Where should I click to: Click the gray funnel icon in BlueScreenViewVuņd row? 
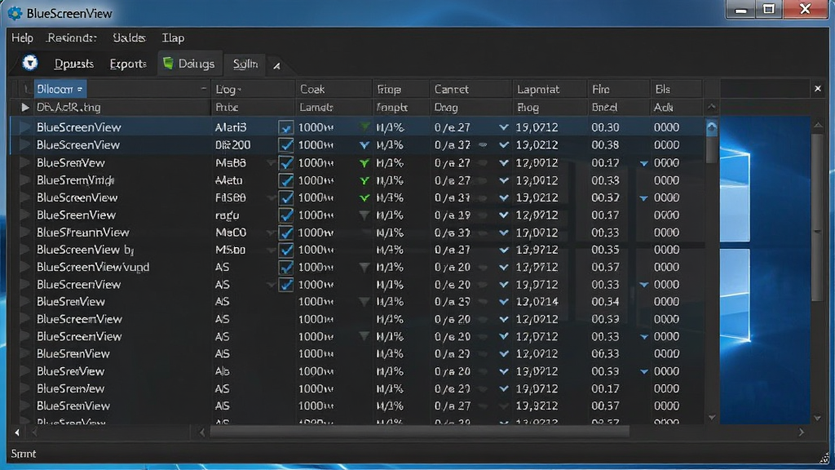(364, 267)
